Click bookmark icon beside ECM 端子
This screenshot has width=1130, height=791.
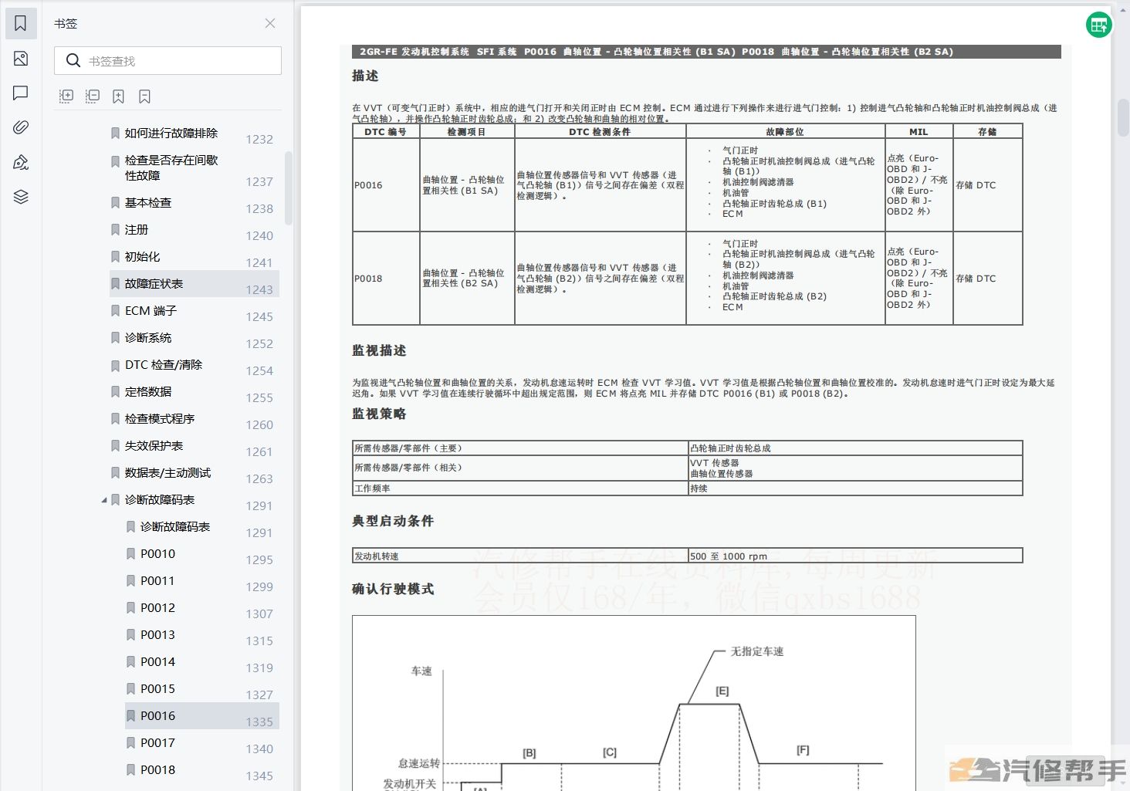[115, 310]
